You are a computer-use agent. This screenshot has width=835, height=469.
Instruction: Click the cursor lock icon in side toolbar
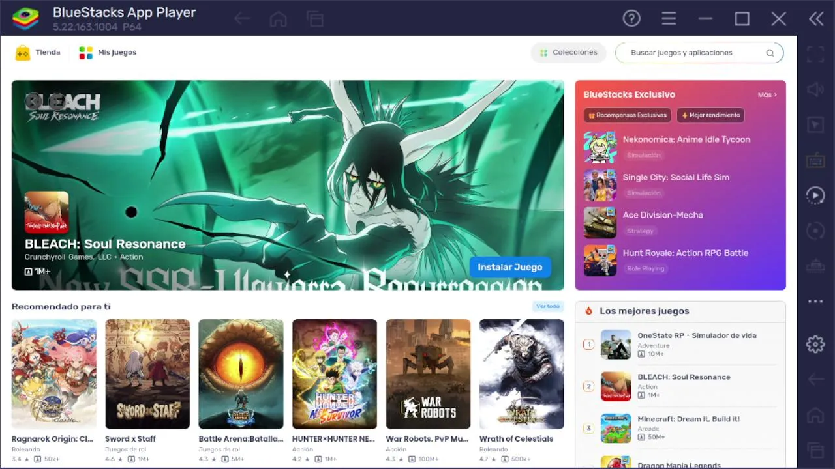[815, 125]
